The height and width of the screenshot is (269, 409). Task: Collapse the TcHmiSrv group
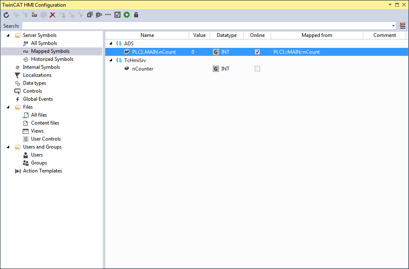coord(111,60)
